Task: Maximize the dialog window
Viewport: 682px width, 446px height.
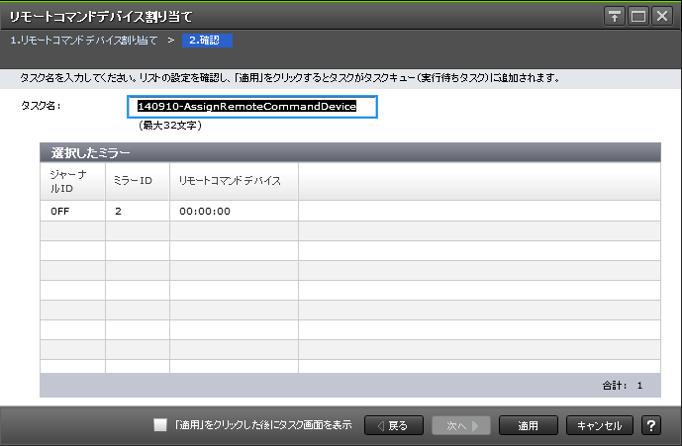Action: point(638,17)
